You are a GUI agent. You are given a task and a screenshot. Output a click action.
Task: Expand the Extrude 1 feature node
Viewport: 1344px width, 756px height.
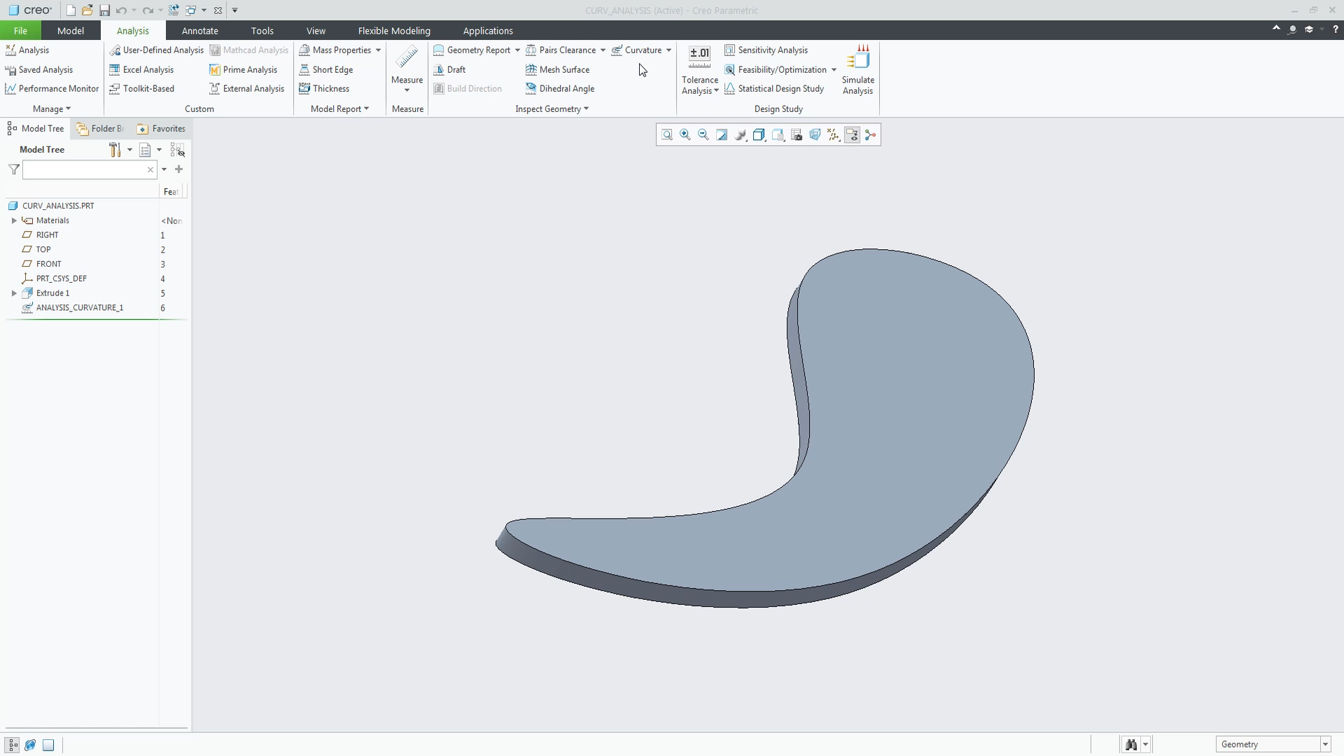tap(14, 293)
